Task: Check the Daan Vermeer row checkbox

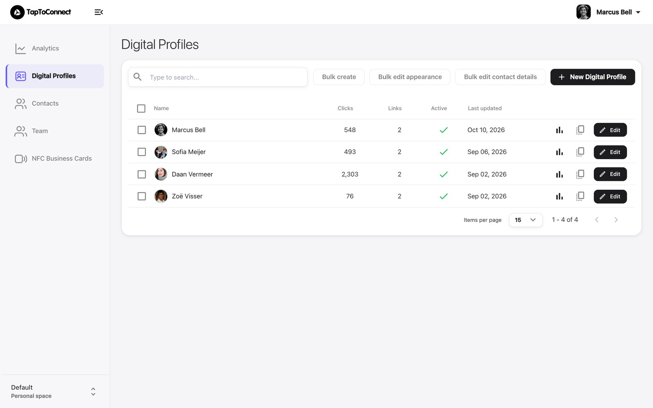Action: [142, 174]
